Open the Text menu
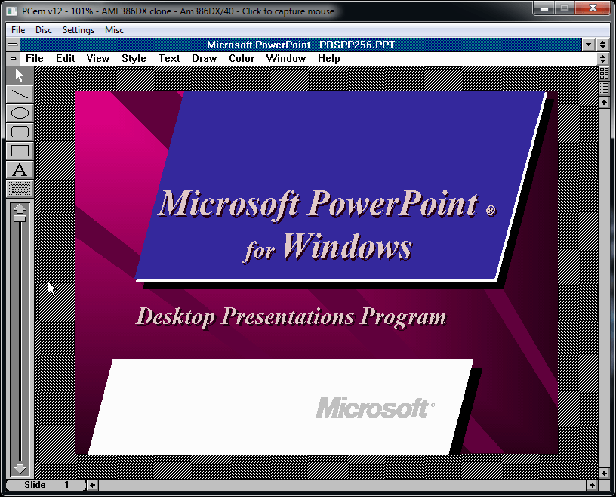The width and height of the screenshot is (616, 497). click(169, 59)
